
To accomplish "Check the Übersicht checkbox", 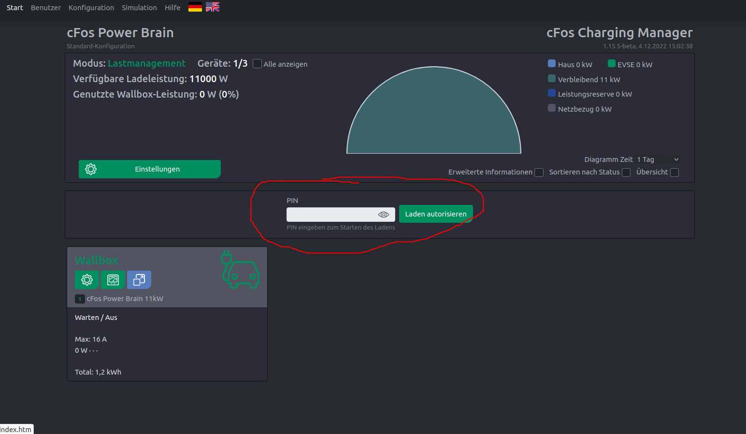I will click(674, 173).
